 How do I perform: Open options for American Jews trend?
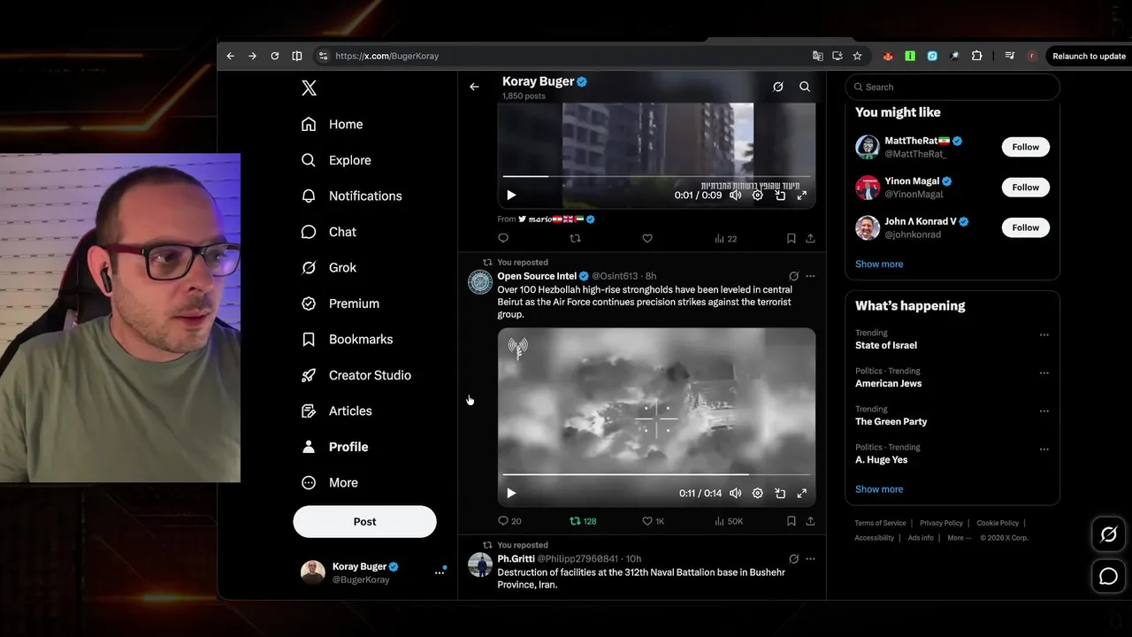point(1044,373)
